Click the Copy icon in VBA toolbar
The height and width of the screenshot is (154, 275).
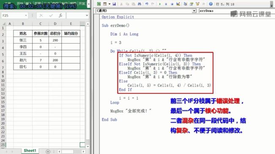[127, 4]
